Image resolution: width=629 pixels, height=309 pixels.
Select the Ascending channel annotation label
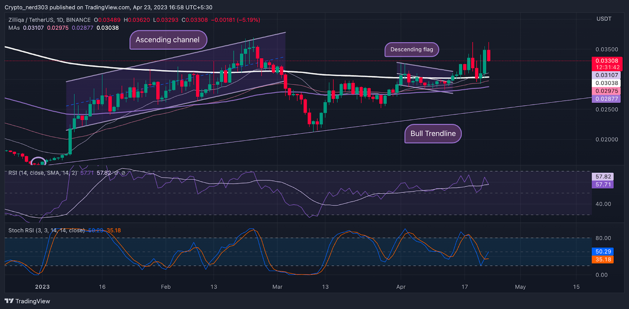click(x=168, y=40)
